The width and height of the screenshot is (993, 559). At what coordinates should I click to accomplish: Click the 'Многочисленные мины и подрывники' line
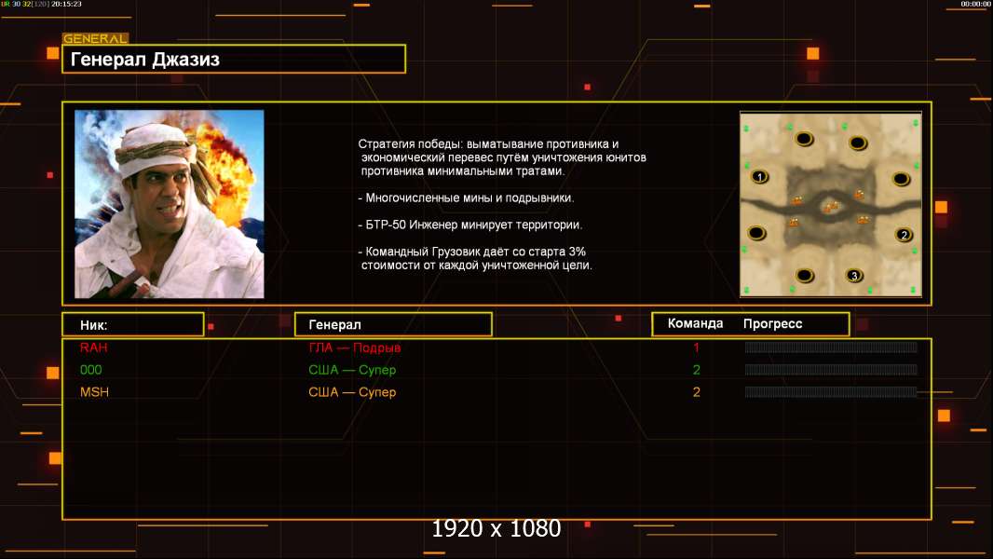pos(466,198)
